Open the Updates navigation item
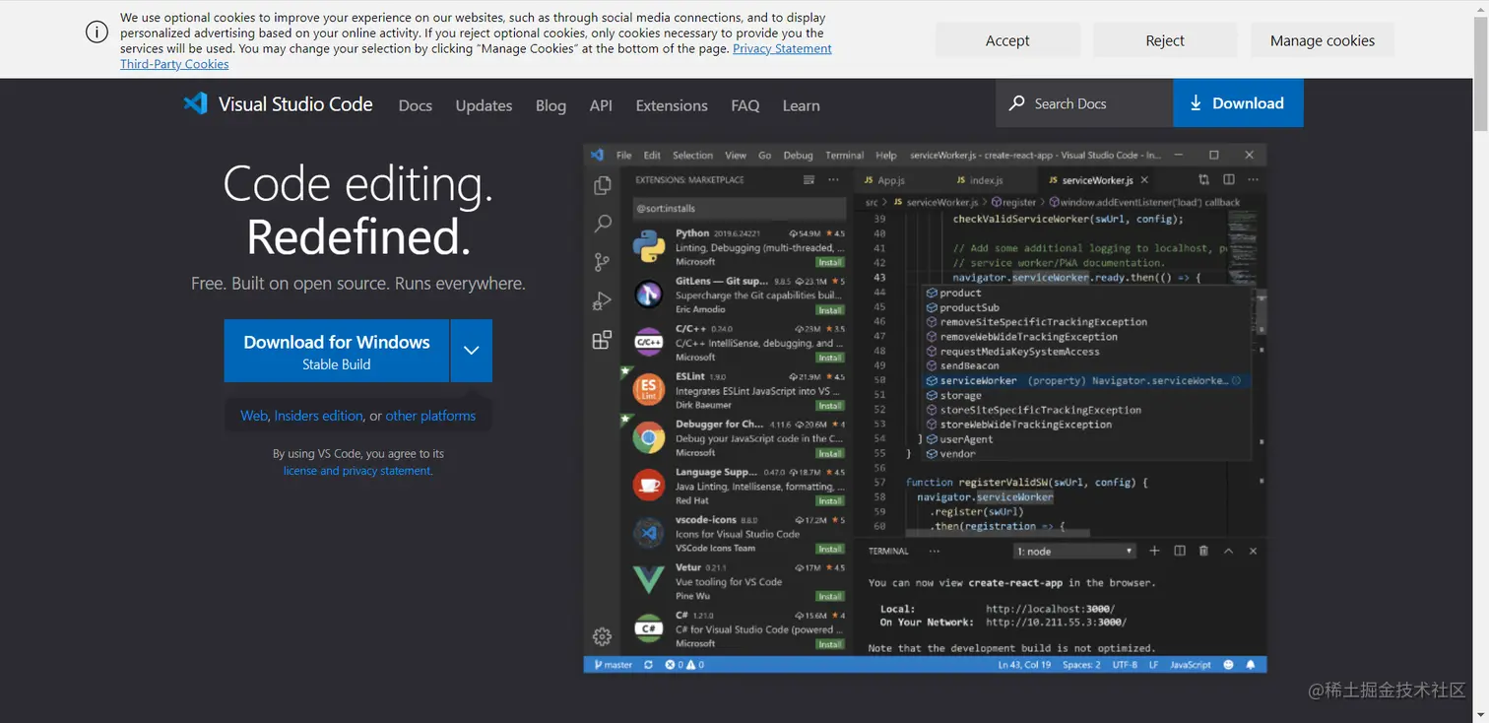 click(484, 105)
